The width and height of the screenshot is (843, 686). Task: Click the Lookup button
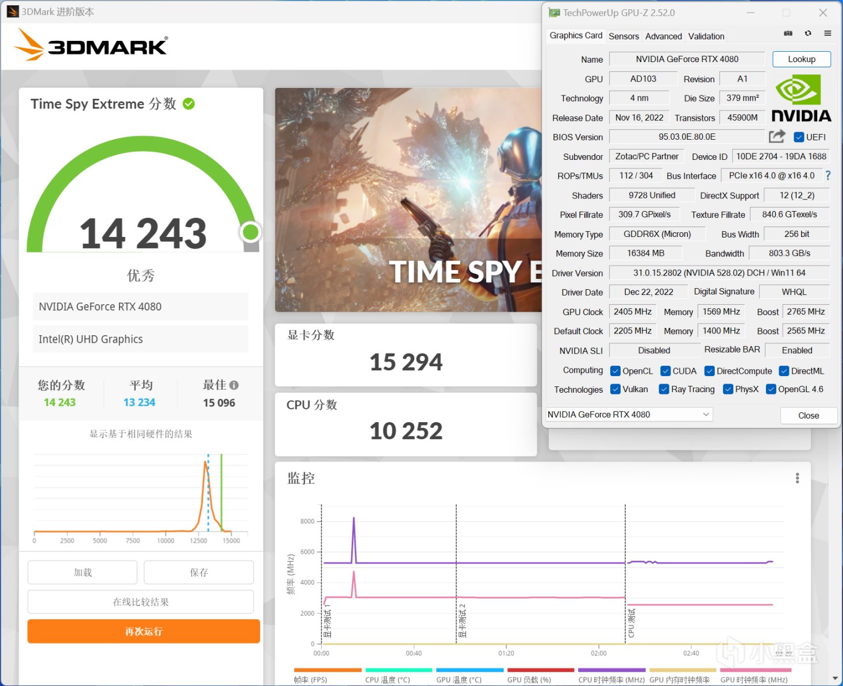[x=802, y=59]
